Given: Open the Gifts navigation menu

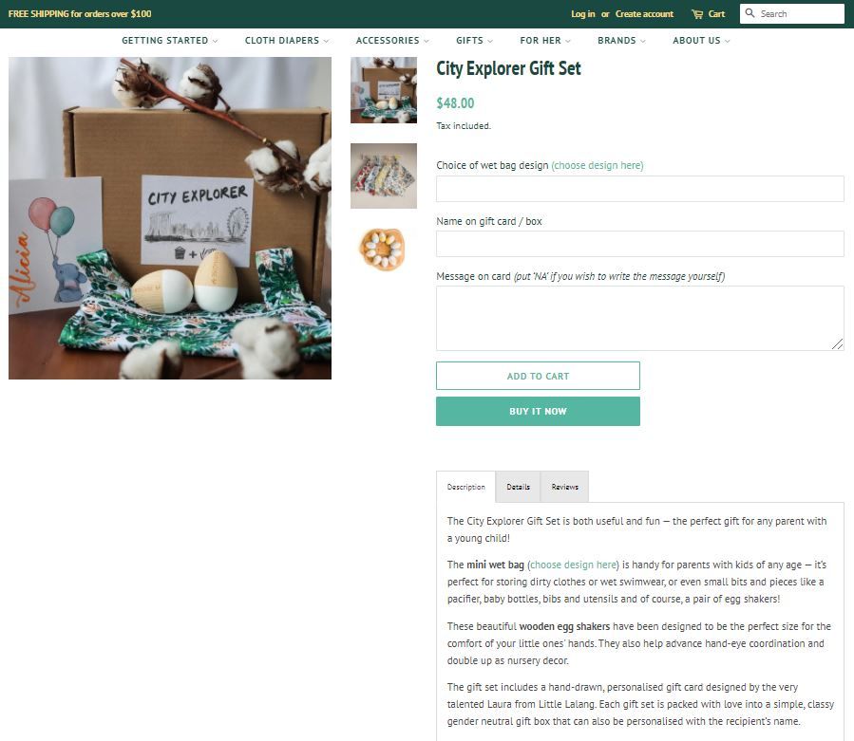Looking at the screenshot, I should click(x=474, y=41).
